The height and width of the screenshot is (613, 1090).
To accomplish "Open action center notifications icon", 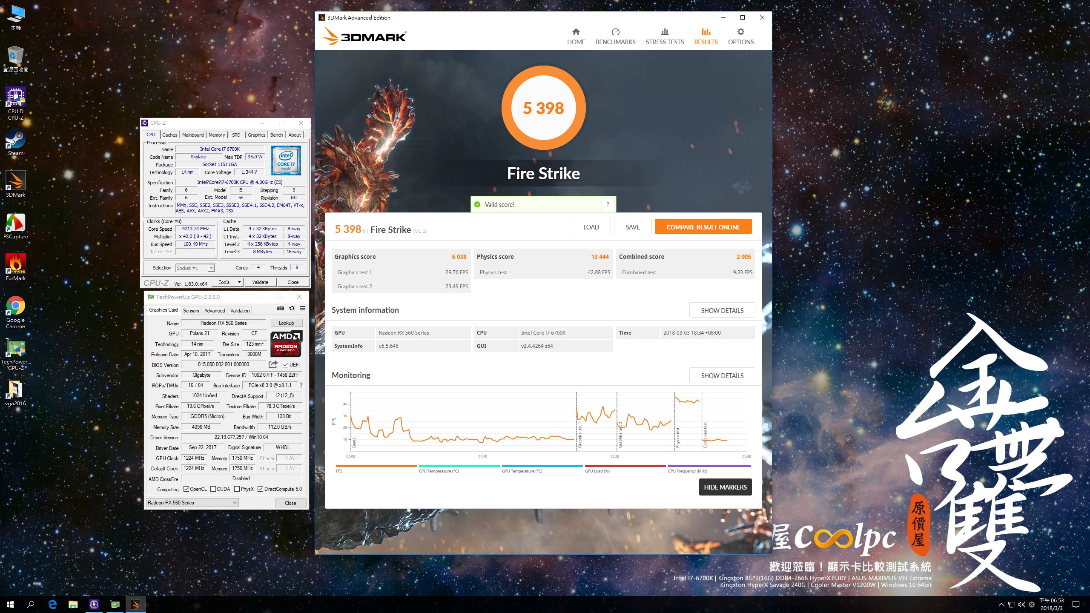I will tap(1076, 604).
